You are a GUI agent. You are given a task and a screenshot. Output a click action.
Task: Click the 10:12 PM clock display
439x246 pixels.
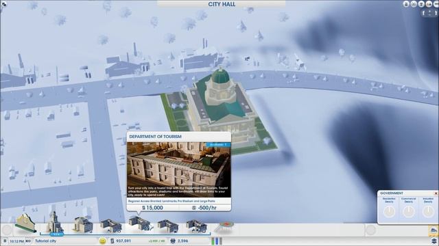pos(16,241)
